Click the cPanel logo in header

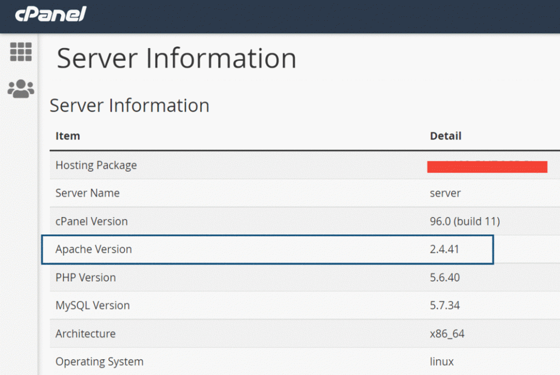pyautogui.click(x=50, y=14)
